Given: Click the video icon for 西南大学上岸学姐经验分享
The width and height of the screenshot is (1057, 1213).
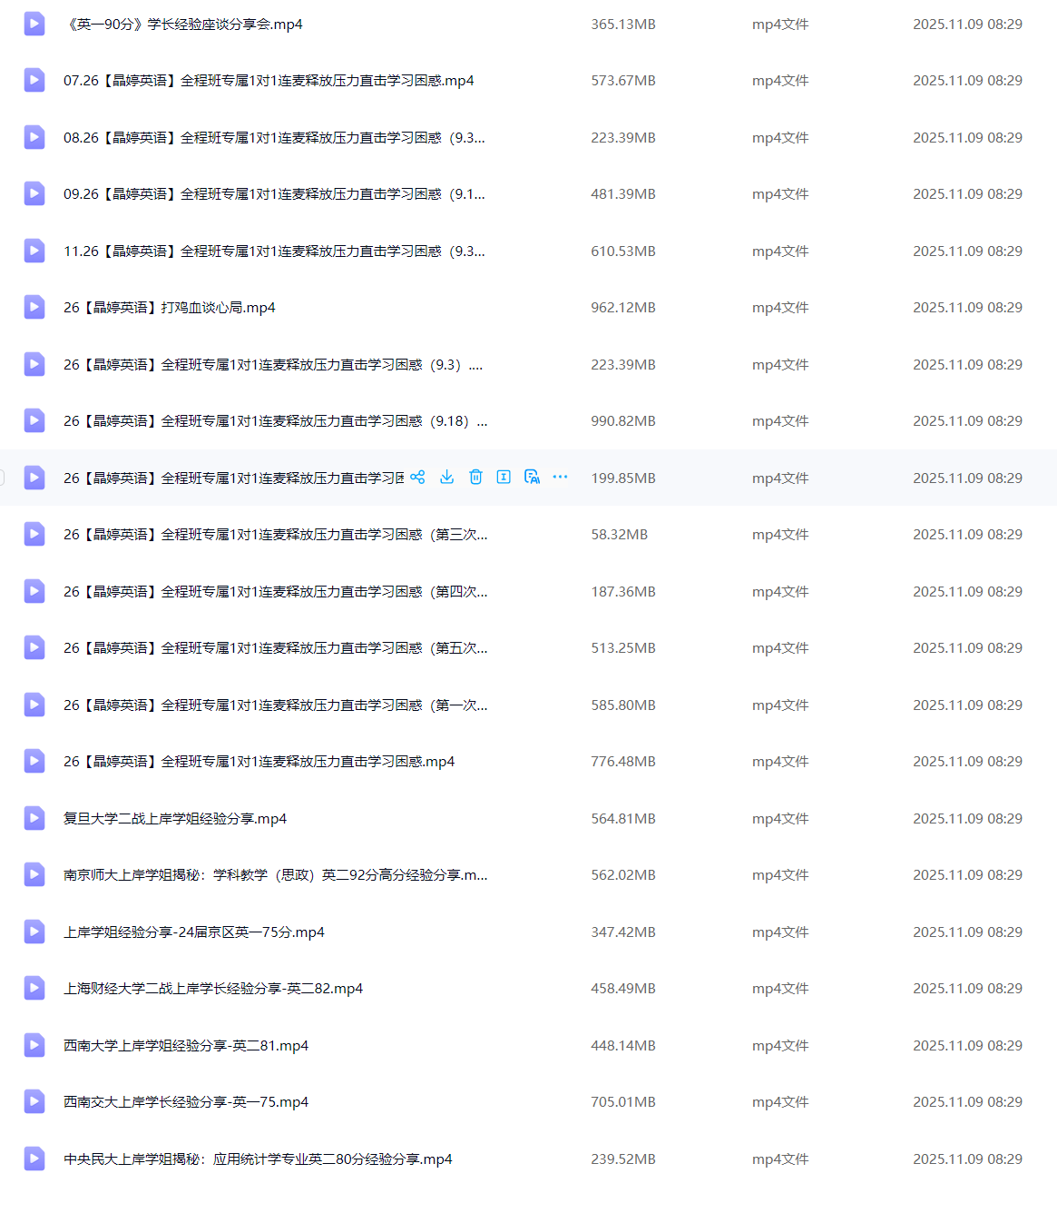Looking at the screenshot, I should (34, 1045).
